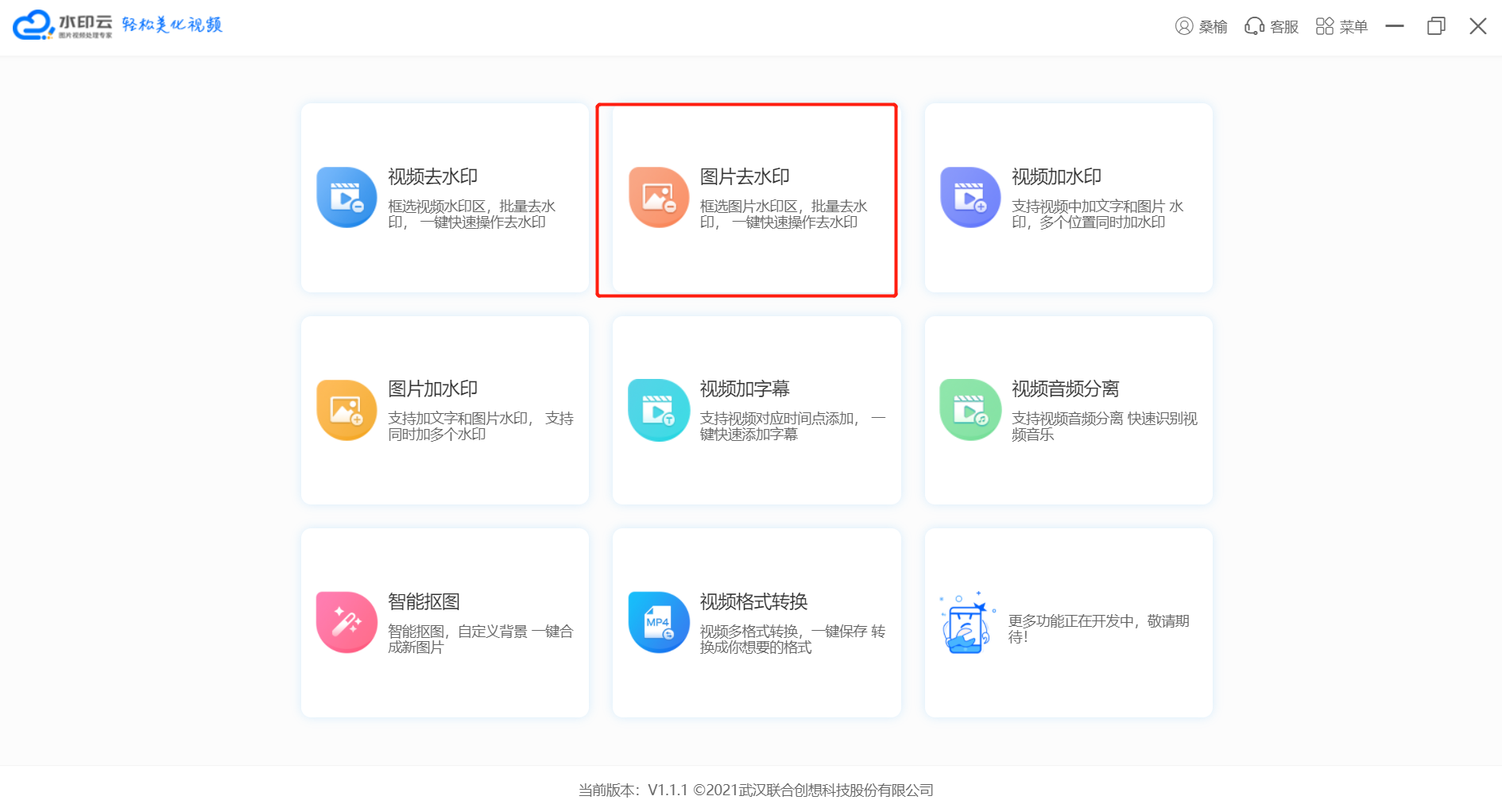Click the 图片加水印 yellow image icon
1502x800 pixels.
coord(346,410)
